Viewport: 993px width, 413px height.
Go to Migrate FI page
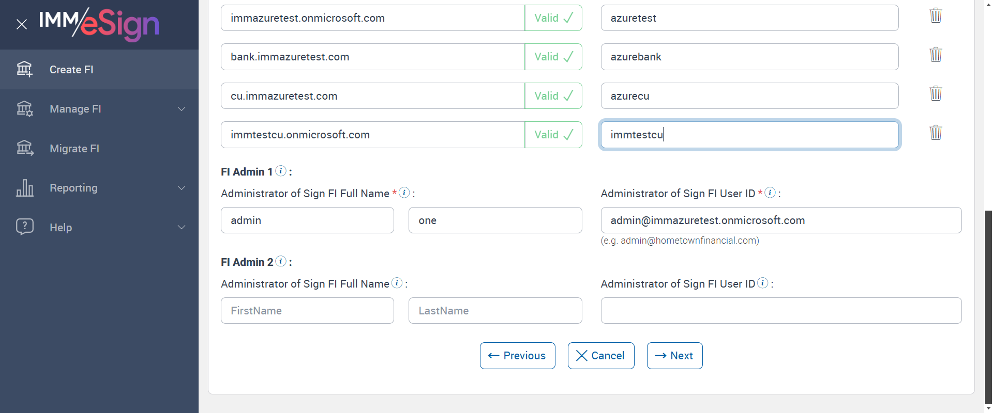click(x=74, y=149)
